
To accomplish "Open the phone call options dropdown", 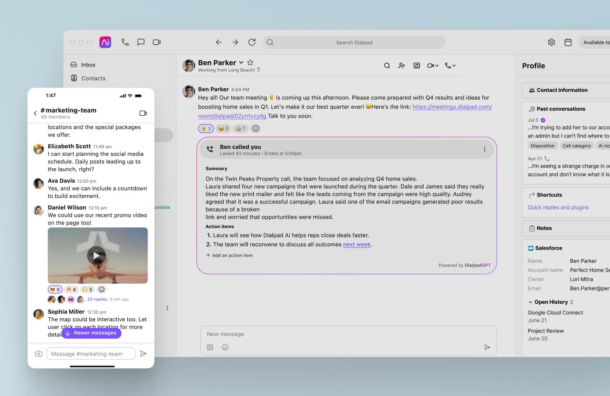I will click(450, 66).
